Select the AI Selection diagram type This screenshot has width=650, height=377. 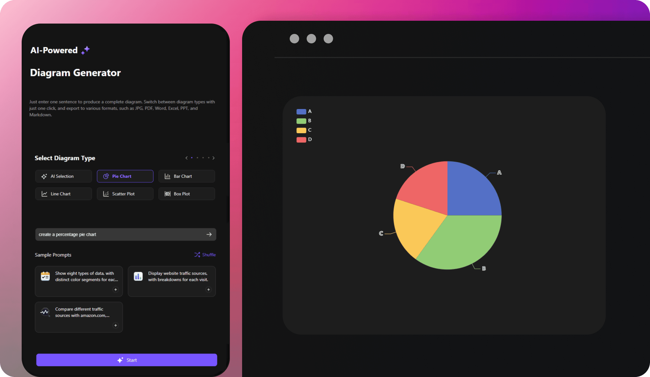point(63,176)
